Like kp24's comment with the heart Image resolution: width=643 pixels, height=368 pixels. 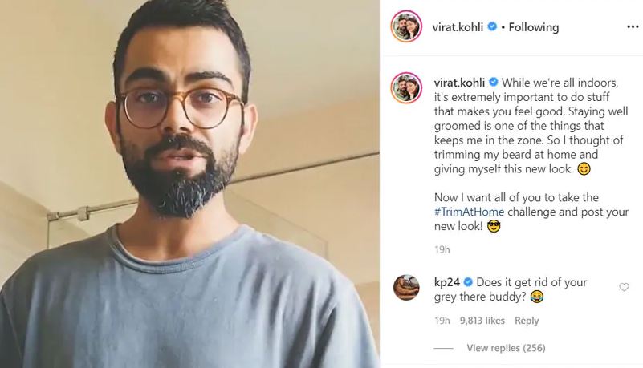tap(625, 287)
